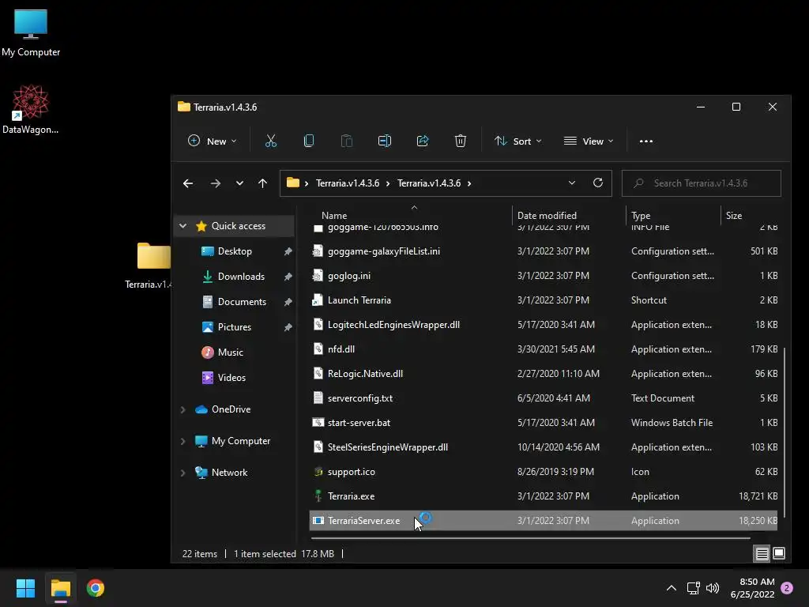Open the taskbar clock and date
The image size is (809, 607).
[752, 588]
